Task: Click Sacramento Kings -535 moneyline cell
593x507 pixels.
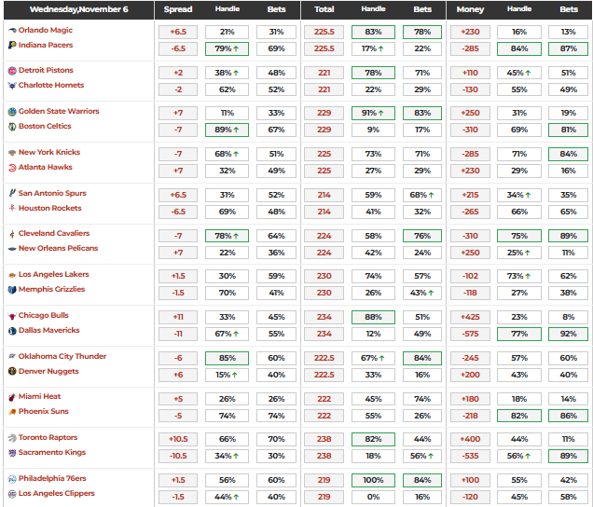Action: pos(470,456)
